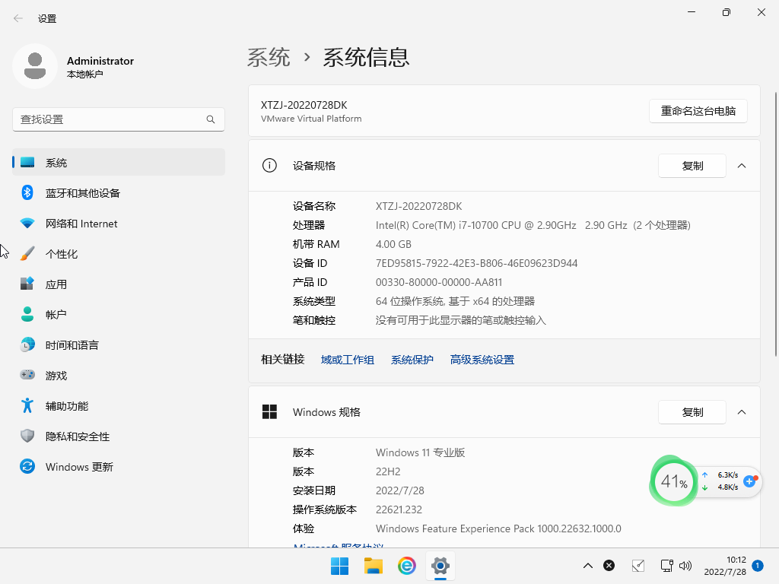This screenshot has width=779, height=584.
Task: Collapse the device specifications section
Action: (x=742, y=166)
